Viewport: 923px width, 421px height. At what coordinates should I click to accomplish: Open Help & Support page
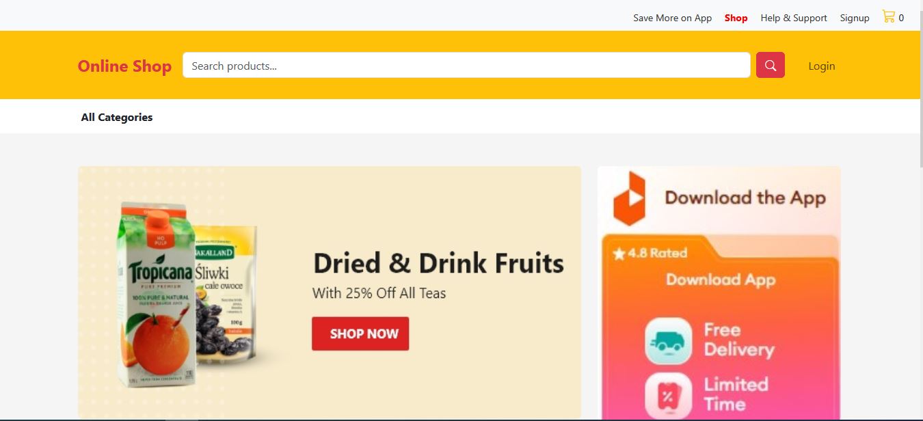coord(794,18)
